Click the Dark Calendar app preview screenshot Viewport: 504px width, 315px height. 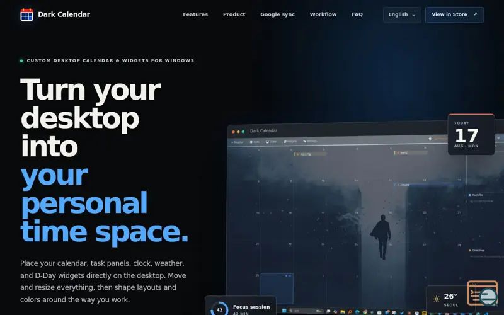click(x=365, y=217)
